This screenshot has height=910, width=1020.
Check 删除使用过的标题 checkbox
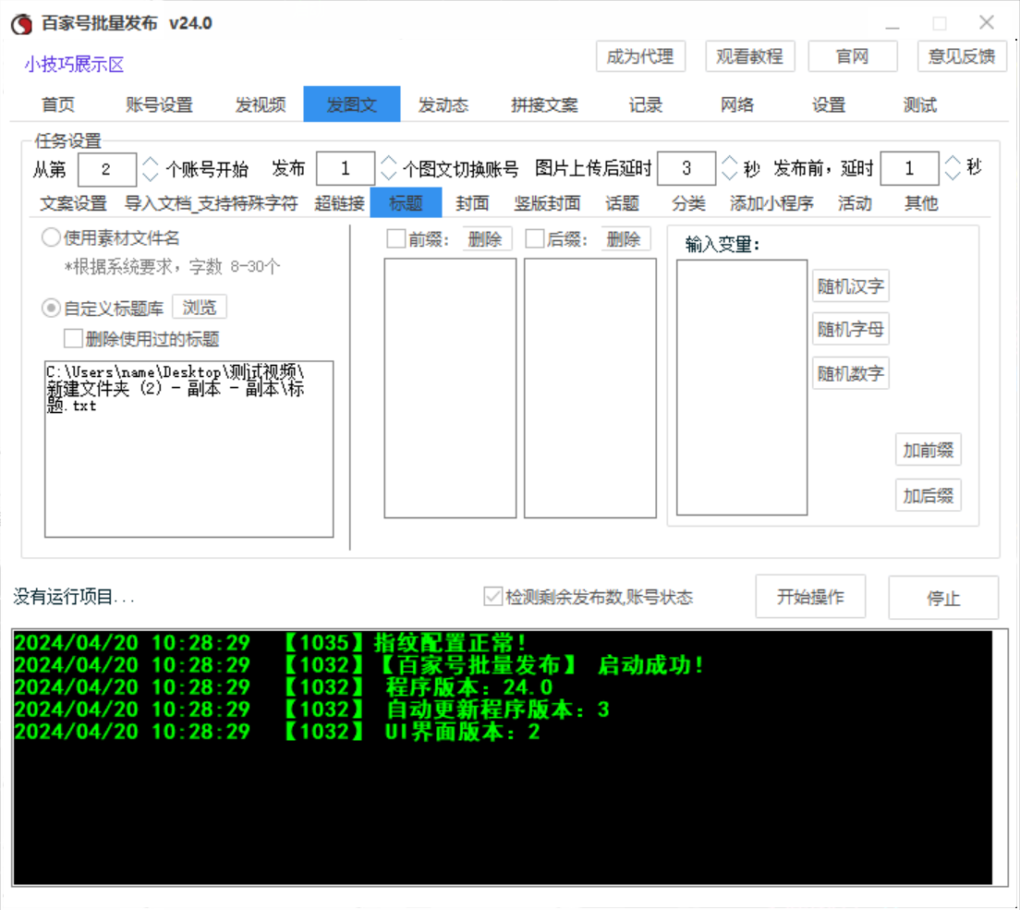[x=74, y=338]
